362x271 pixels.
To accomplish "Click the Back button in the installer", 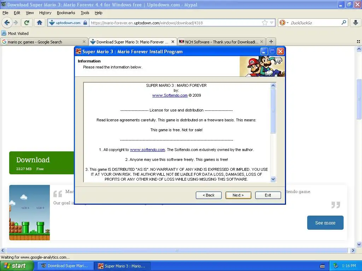I will [209, 195].
